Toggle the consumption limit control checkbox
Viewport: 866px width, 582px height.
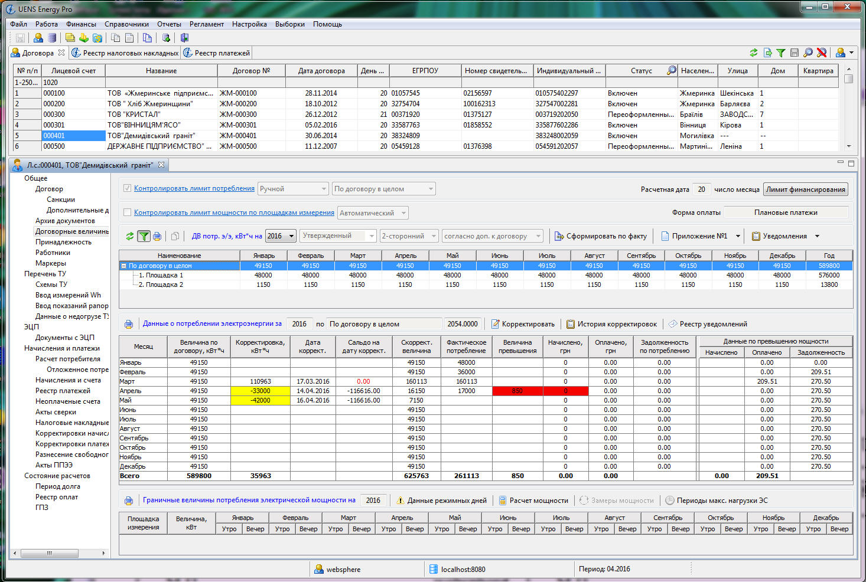(127, 188)
